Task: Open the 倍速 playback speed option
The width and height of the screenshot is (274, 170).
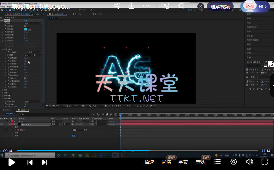Action: click(149, 162)
